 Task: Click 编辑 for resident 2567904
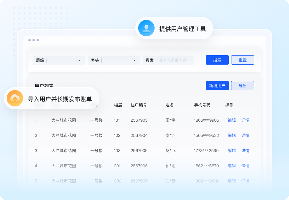(x=232, y=135)
